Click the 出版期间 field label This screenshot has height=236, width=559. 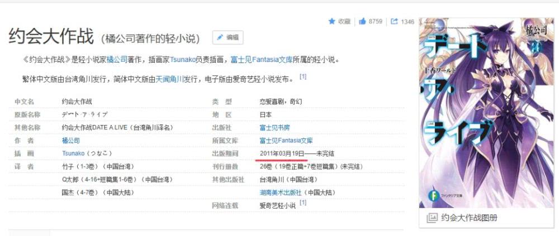pyautogui.click(x=225, y=153)
